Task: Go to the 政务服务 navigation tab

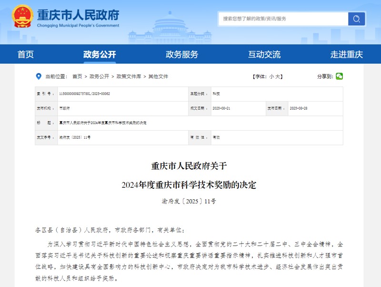Action: (181, 54)
